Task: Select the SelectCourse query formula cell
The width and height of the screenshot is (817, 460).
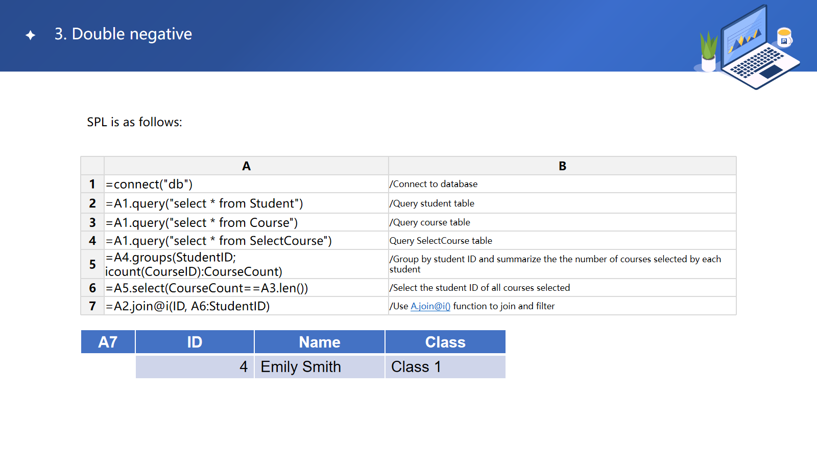Action: (246, 241)
